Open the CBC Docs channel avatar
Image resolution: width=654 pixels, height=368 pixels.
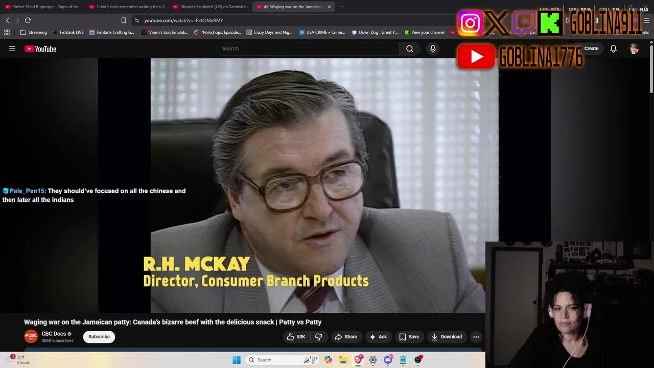point(31,337)
